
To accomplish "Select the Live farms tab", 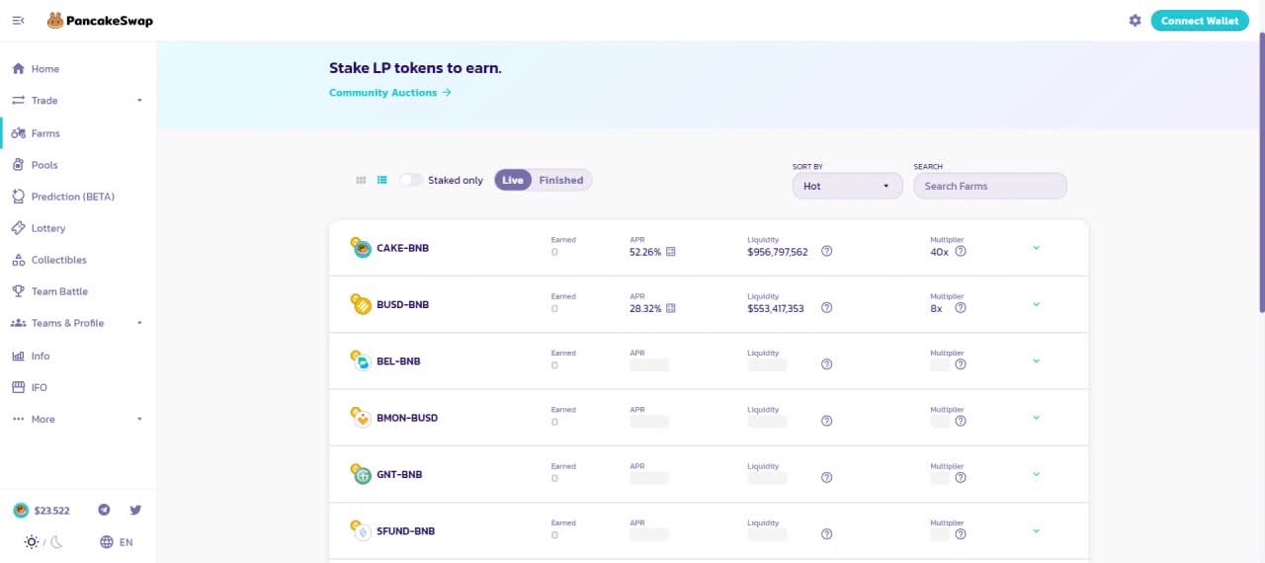I will 513,180.
